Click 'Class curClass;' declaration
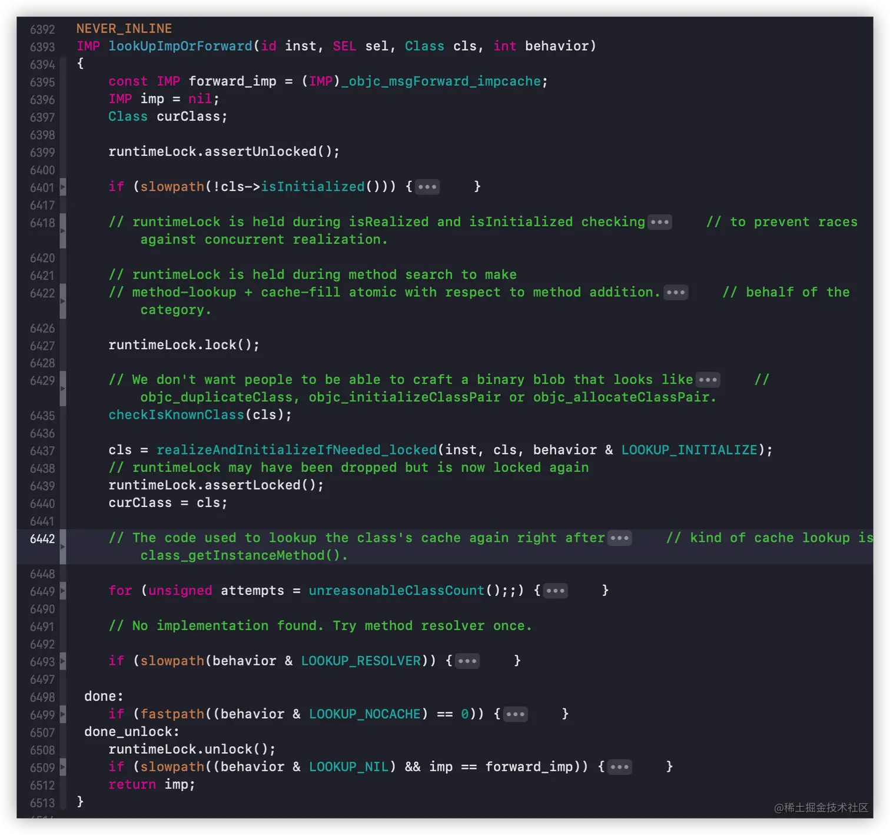Screen dimensions: 890x835 pyautogui.click(x=168, y=117)
